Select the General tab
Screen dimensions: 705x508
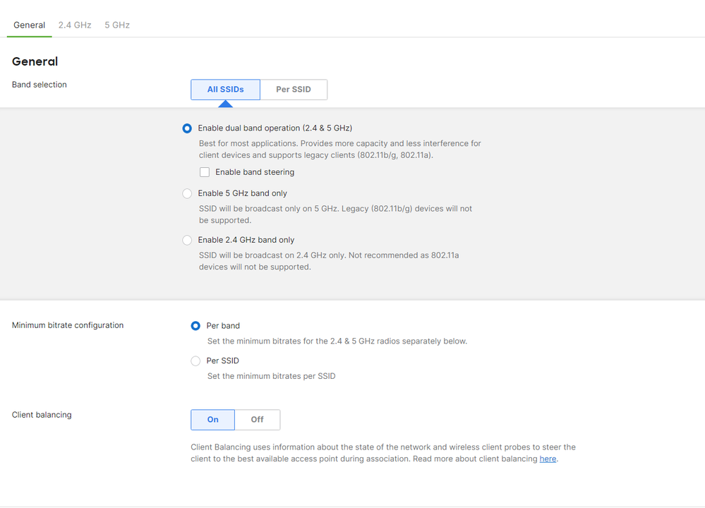point(29,25)
